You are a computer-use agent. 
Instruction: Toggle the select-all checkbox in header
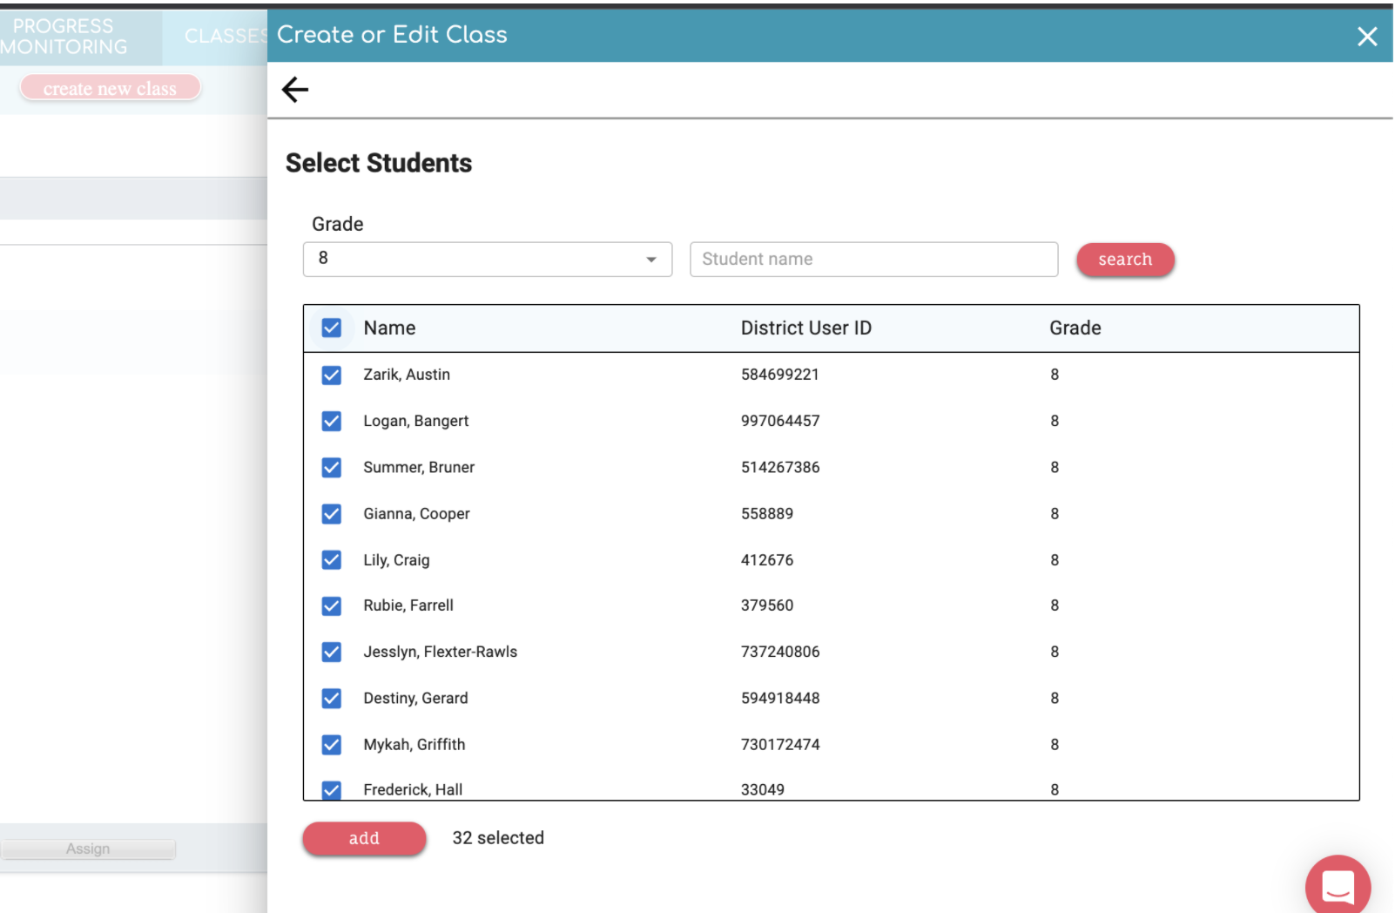[x=332, y=328]
